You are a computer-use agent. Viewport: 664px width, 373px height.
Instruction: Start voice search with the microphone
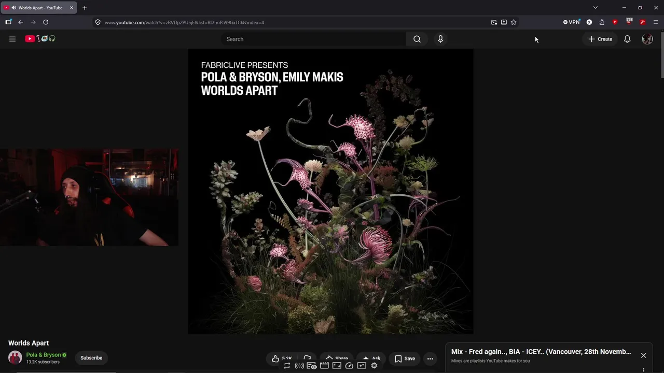(440, 39)
